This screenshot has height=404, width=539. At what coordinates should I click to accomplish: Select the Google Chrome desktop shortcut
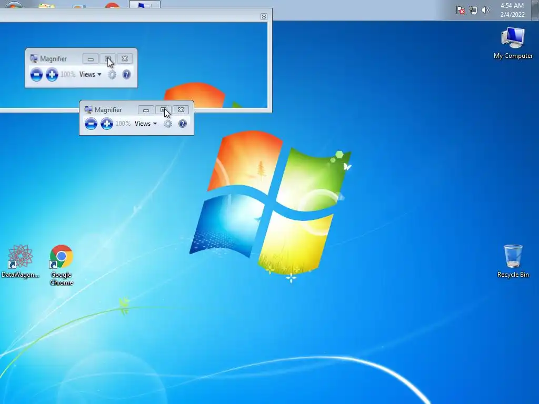[61, 265]
